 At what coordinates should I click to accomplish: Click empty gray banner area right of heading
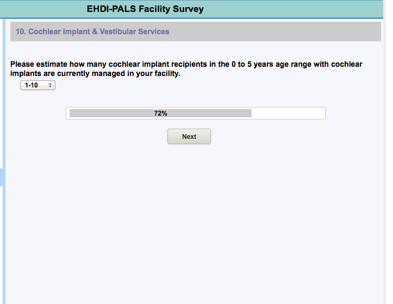point(272,31)
